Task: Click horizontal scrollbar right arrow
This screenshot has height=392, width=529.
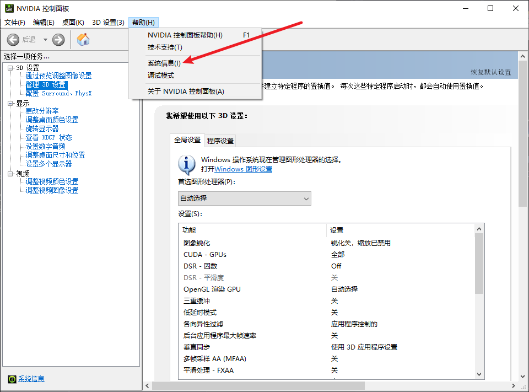Action: (x=513, y=385)
